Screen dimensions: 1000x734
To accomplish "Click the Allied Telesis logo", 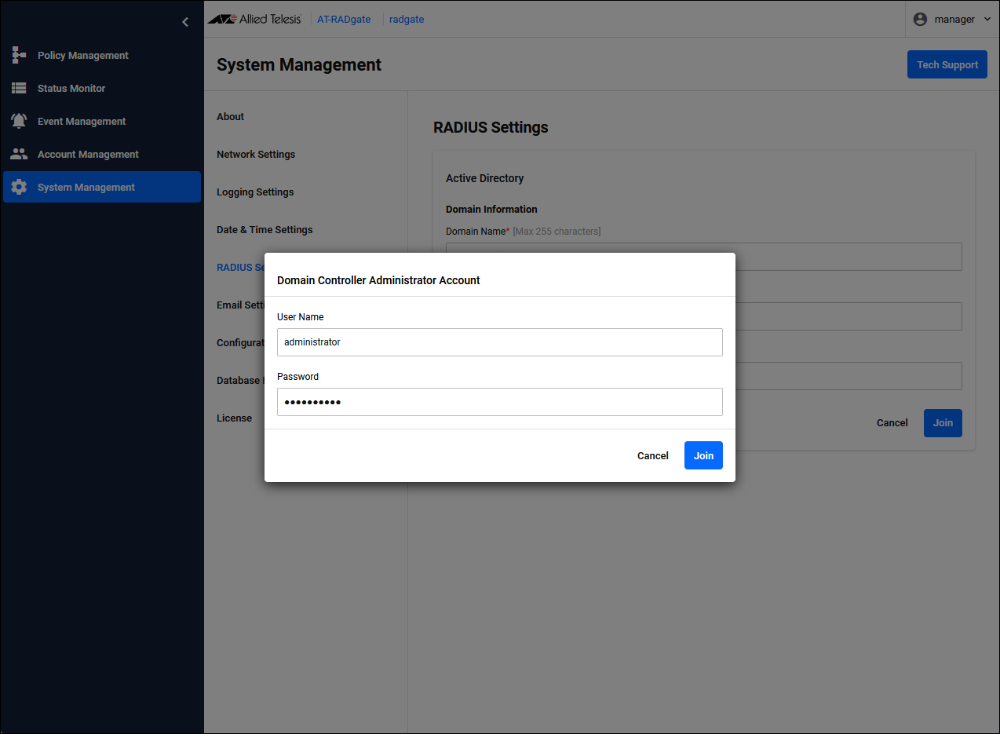I will pos(254,20).
